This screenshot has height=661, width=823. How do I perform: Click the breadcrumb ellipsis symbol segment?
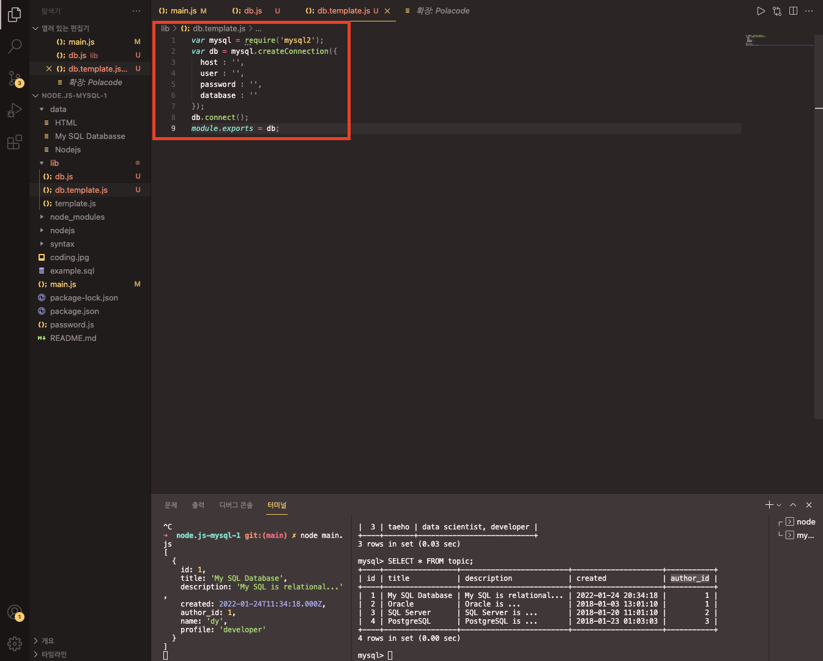click(259, 28)
